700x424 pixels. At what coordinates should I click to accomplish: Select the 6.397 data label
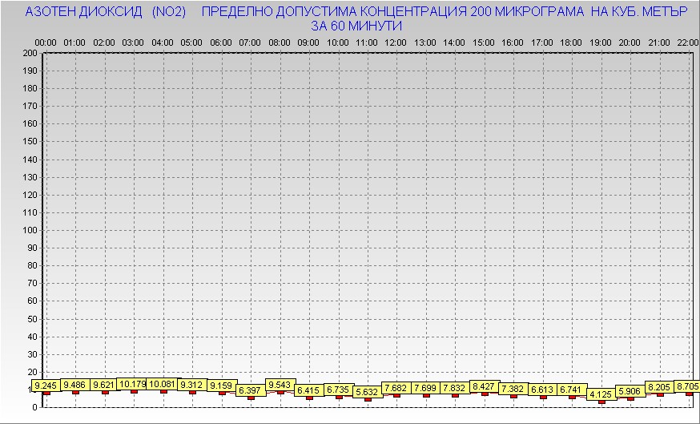(251, 390)
